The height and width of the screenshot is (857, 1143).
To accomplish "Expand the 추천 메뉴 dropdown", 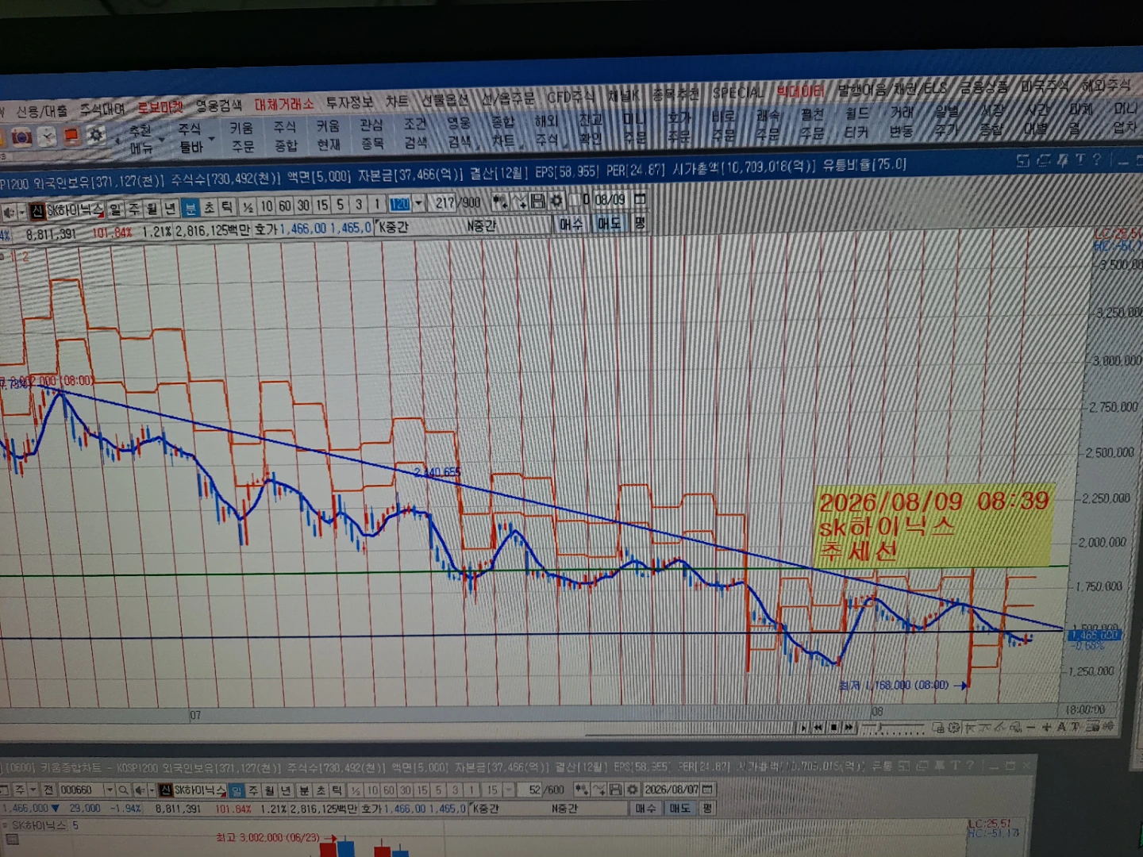I will point(161,141).
